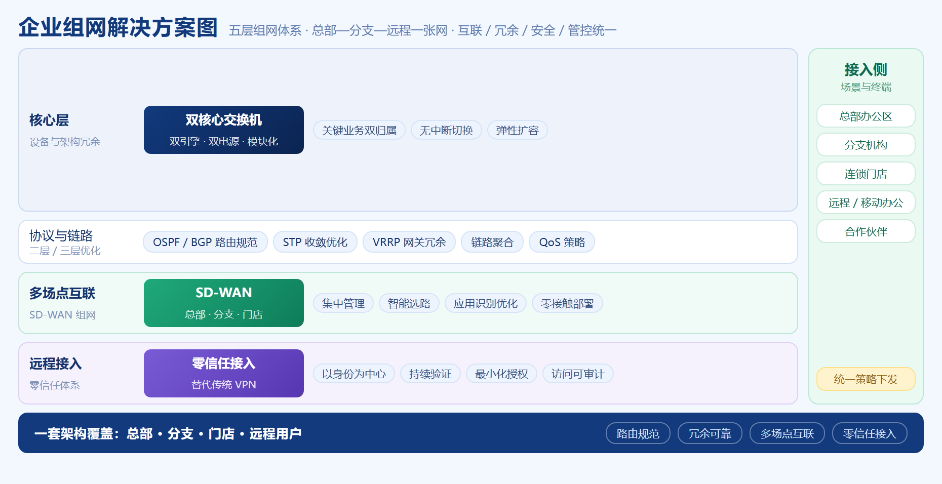
Task: Select 总部办公区 in the access panel
Action: [x=866, y=116]
